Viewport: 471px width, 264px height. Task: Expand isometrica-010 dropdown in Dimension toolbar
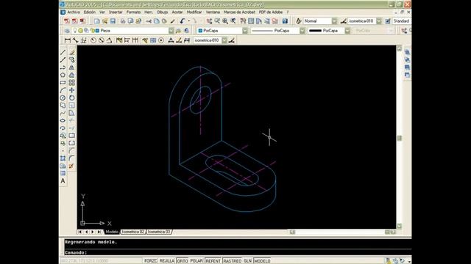pos(224,40)
